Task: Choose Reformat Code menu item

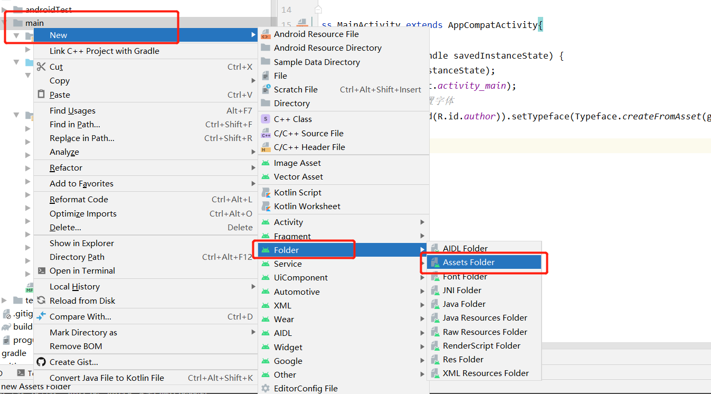Action: click(x=146, y=199)
